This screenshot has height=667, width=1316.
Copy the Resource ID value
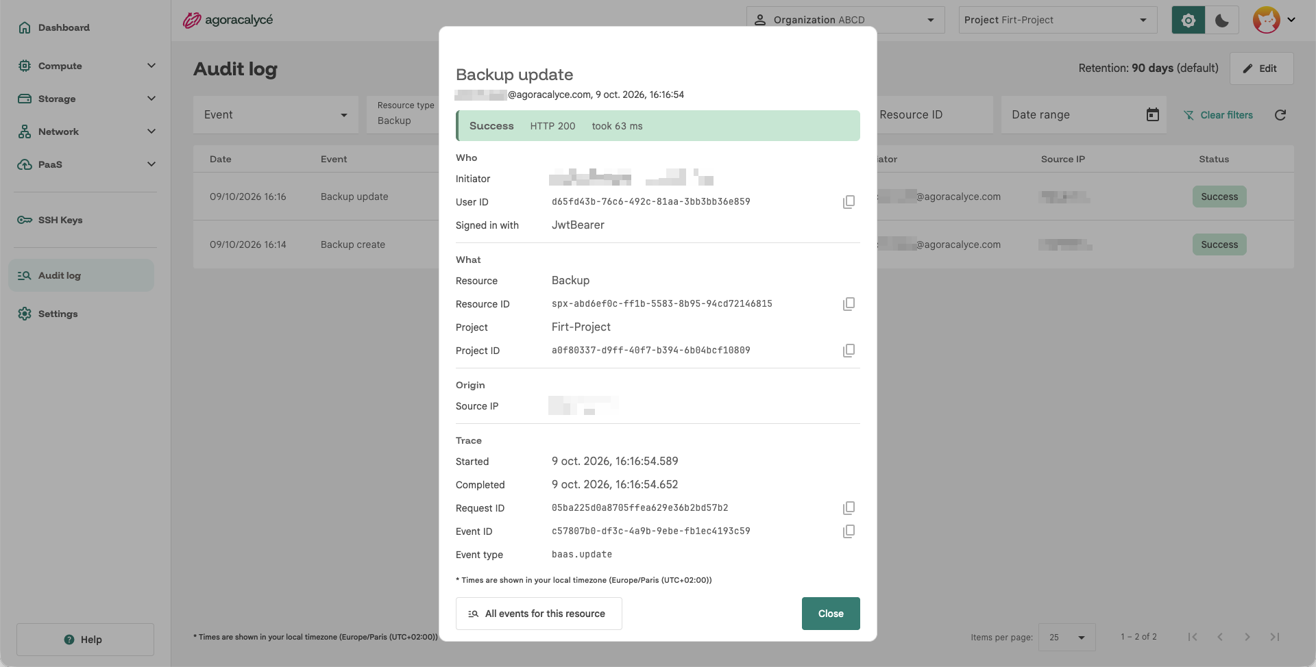pyautogui.click(x=849, y=304)
